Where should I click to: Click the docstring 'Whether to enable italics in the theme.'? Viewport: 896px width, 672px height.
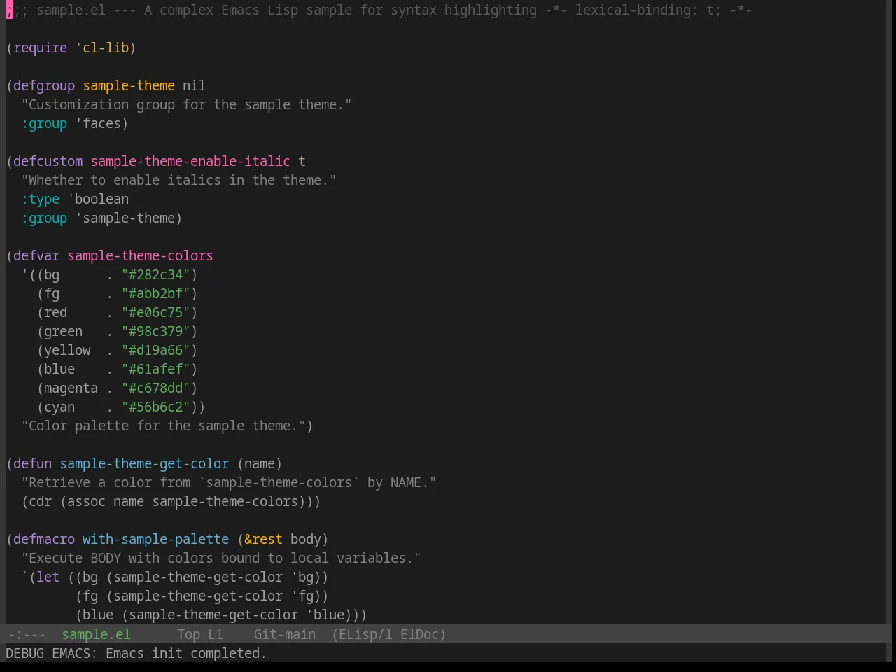tap(178, 180)
